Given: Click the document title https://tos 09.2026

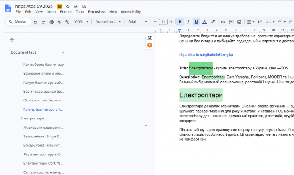Looking at the screenshot, I should (x=34, y=6).
